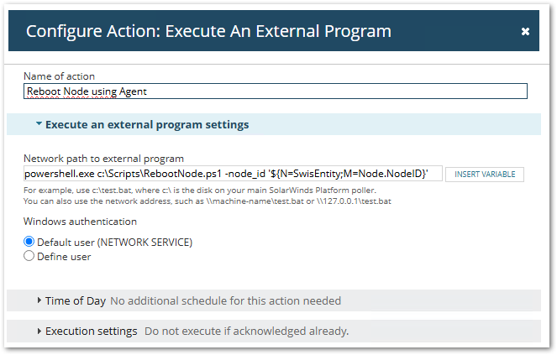Screen dimensions: 557x355
Task: Click the Define user label text
Action: click(63, 257)
